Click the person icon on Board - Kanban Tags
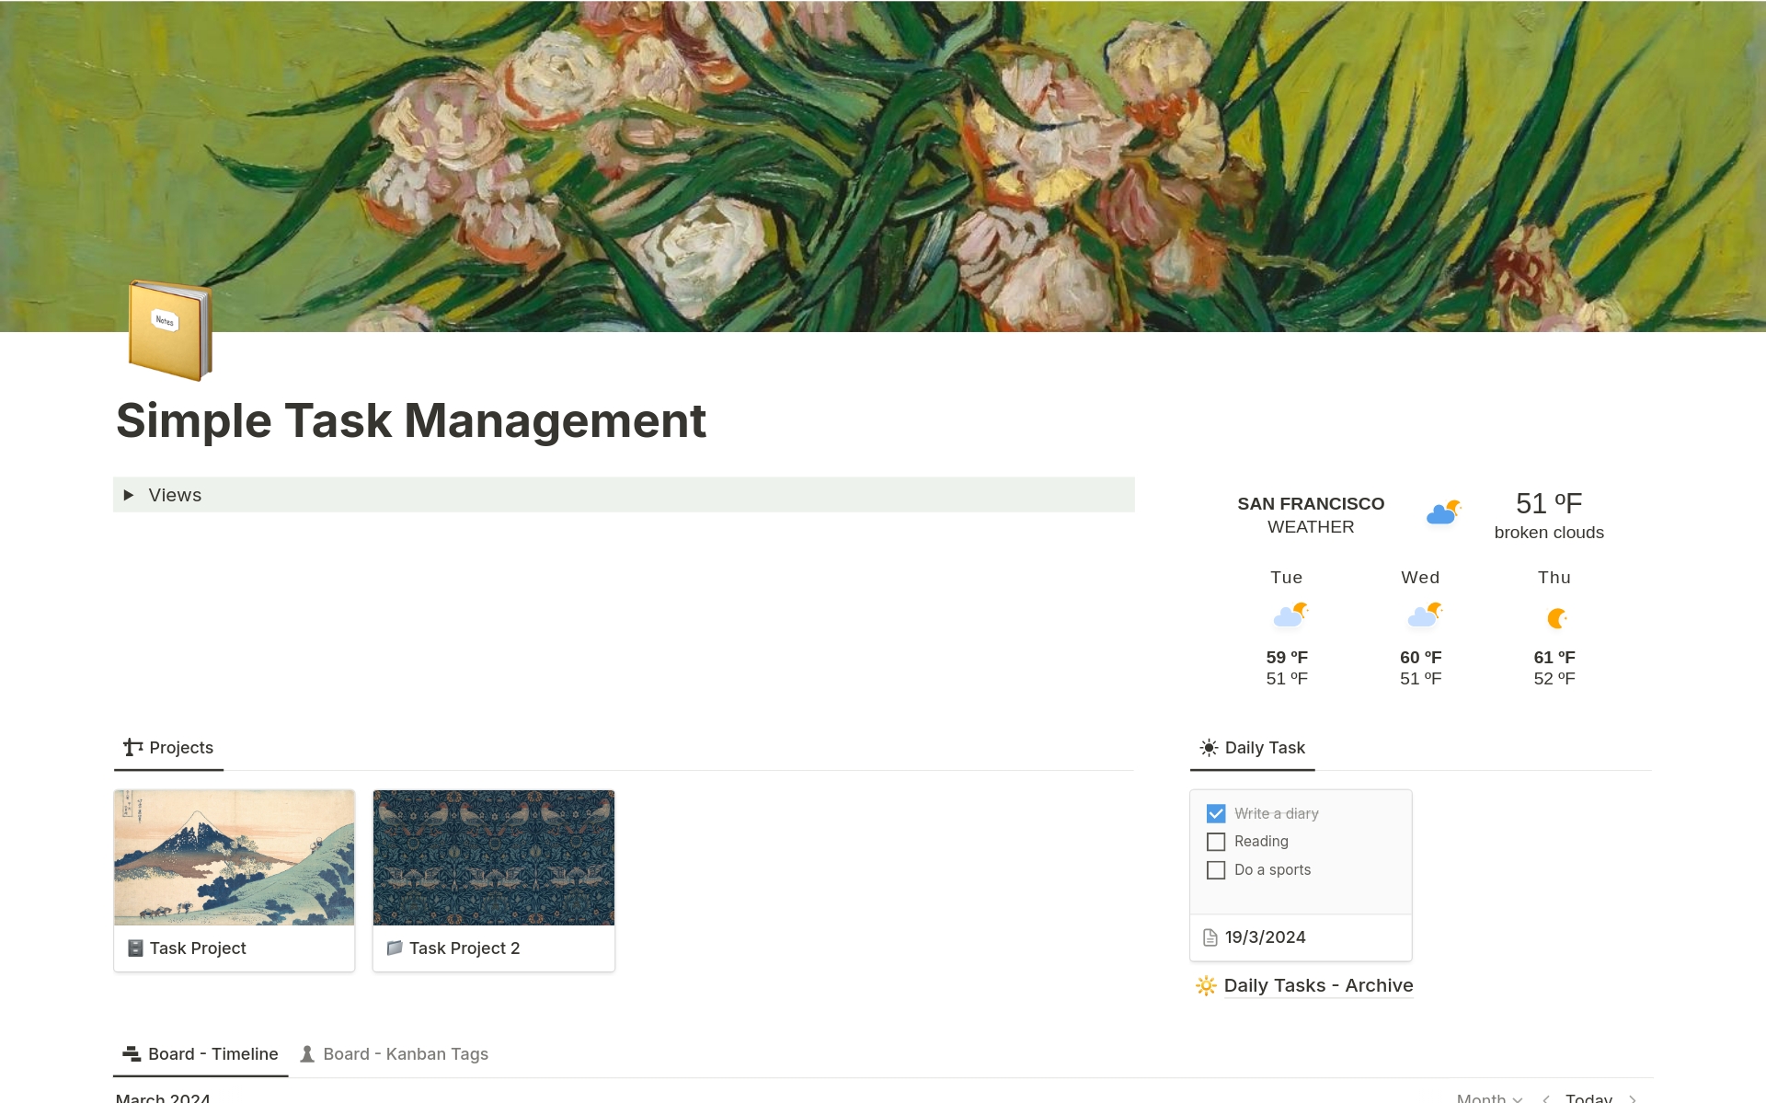The image size is (1766, 1103). (x=307, y=1053)
